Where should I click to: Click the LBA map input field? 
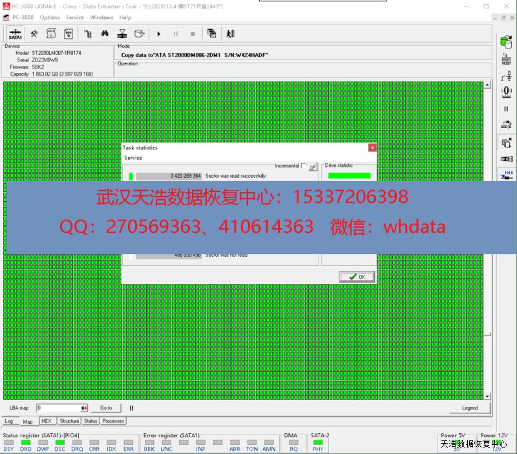pyautogui.click(x=58, y=408)
